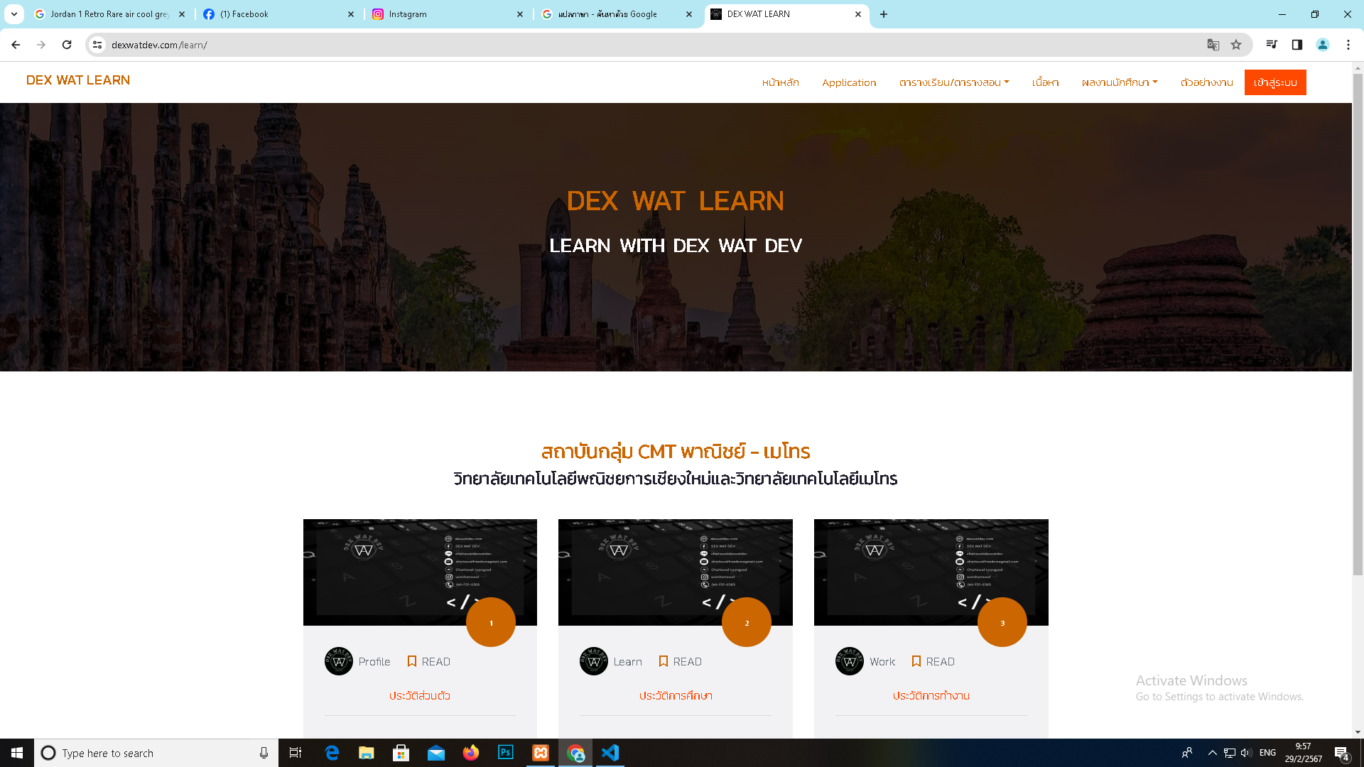Open Microsoft Store from taskbar
Screen dimensions: 1364x767
401,753
